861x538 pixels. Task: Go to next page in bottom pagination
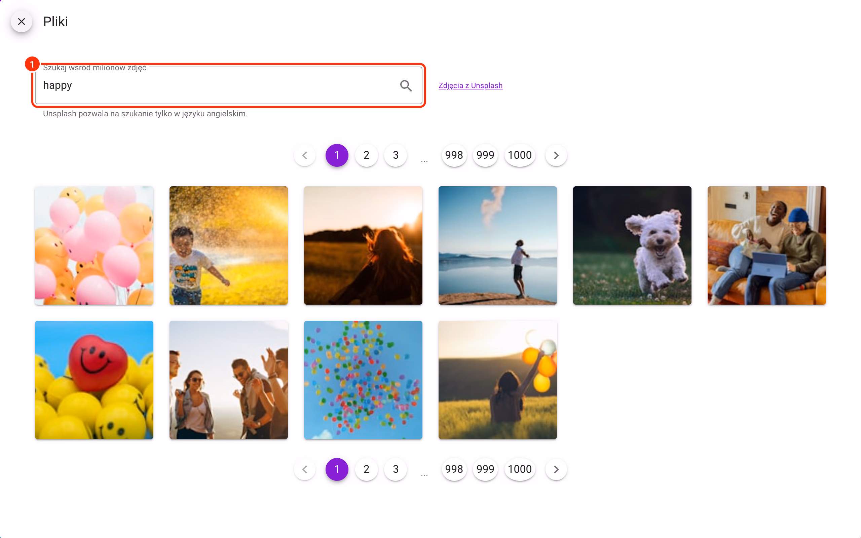tap(556, 469)
